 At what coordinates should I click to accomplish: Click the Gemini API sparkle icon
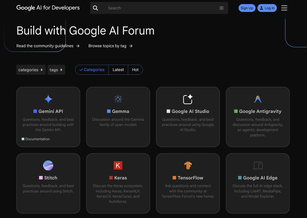click(48, 99)
